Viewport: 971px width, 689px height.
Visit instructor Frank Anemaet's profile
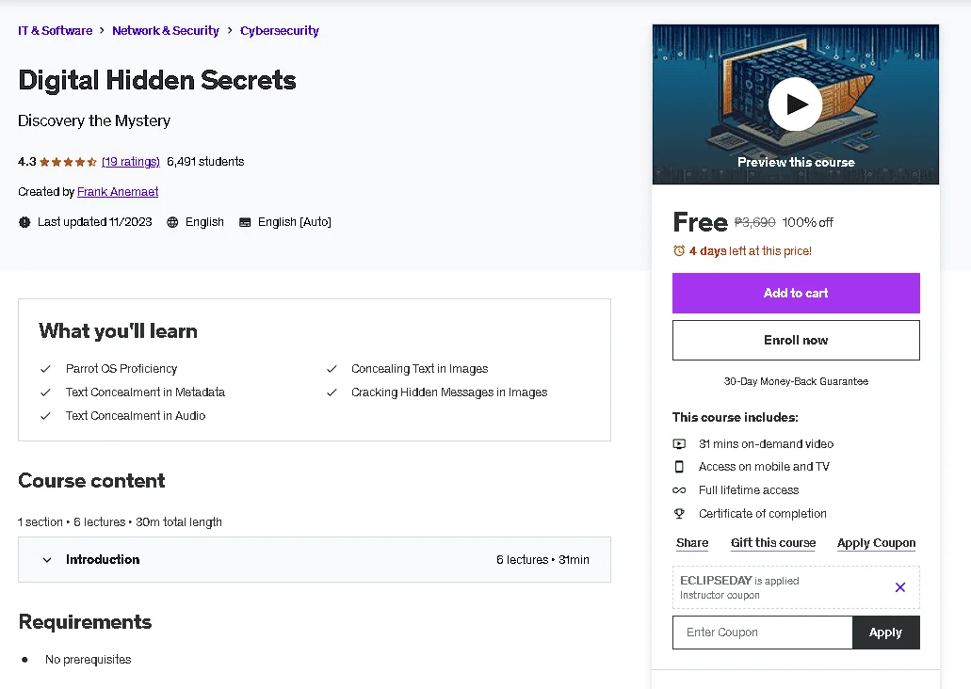coord(118,192)
